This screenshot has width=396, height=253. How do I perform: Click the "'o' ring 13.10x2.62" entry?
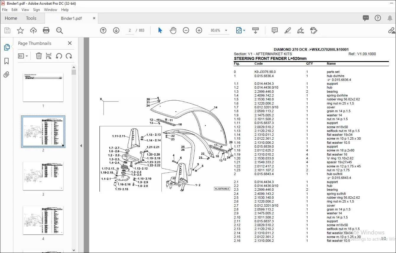[340, 158]
